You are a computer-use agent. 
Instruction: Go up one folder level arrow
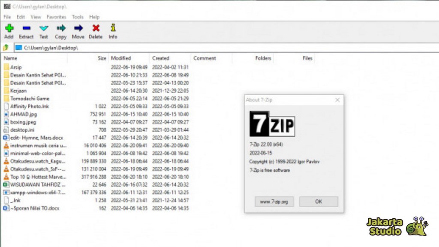click(x=6, y=48)
